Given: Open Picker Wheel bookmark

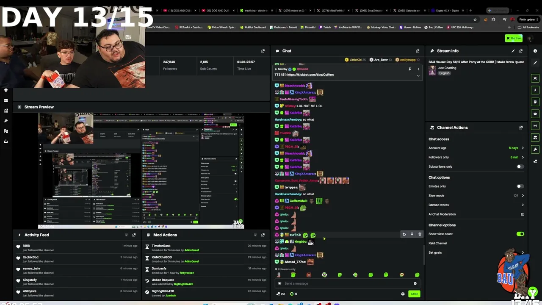Looking at the screenshot, I should point(221,28).
